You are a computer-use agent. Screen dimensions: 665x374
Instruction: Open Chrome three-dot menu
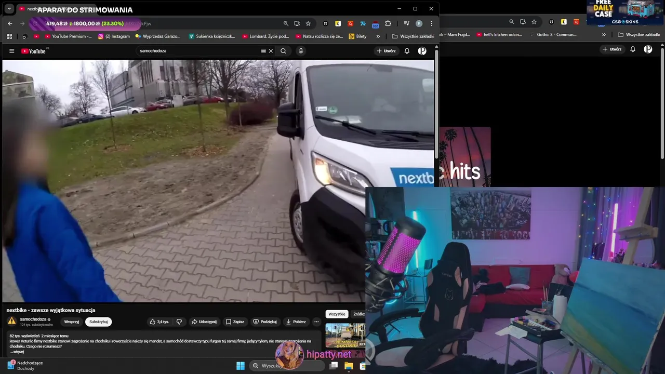(x=431, y=23)
